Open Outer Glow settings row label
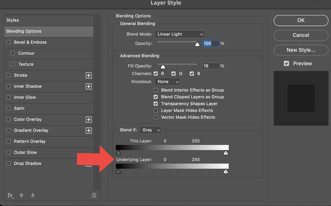Viewport: 331px width, 206px height. pos(25,152)
